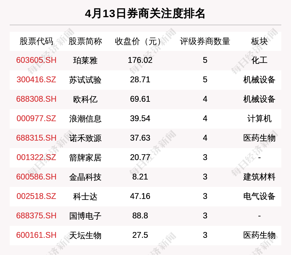Click broker count 4 in 浪潮信息 row

[205, 119]
